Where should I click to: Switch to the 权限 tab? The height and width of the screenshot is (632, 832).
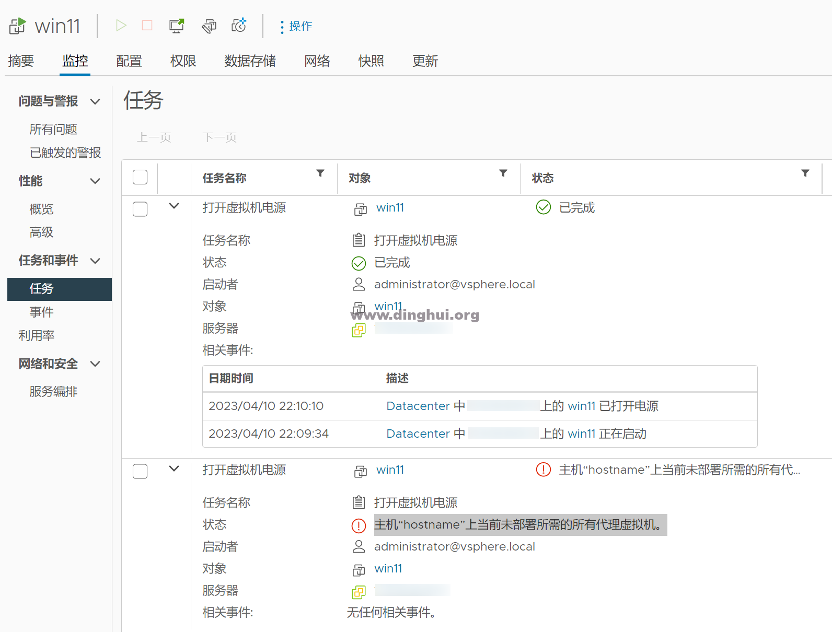pyautogui.click(x=183, y=61)
